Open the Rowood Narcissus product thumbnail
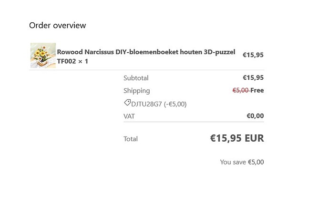 (x=43, y=56)
